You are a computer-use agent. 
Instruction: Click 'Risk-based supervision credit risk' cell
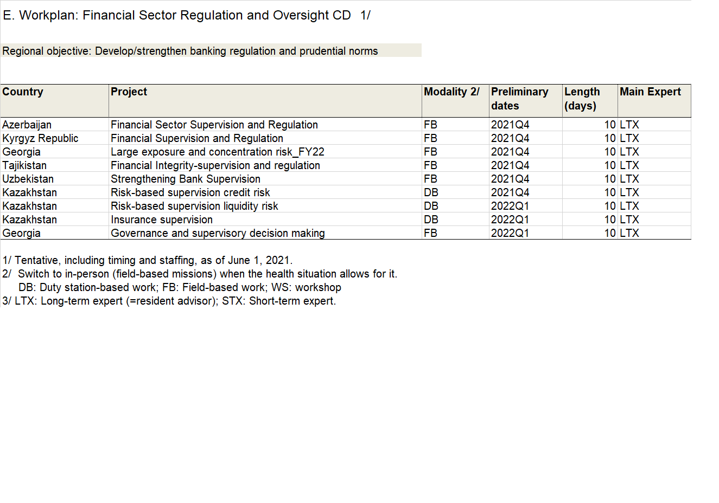coord(190,192)
